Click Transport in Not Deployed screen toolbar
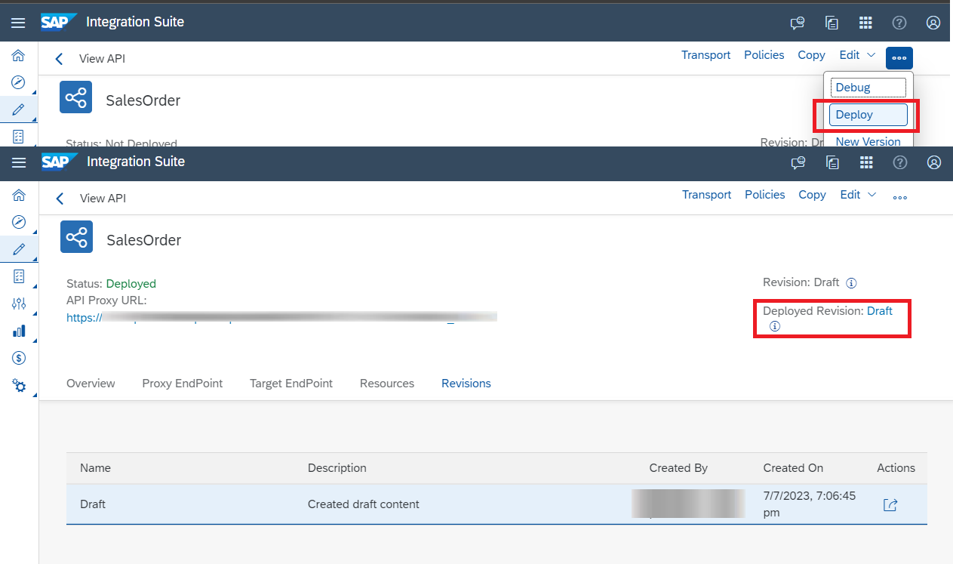953x564 pixels. (x=706, y=55)
